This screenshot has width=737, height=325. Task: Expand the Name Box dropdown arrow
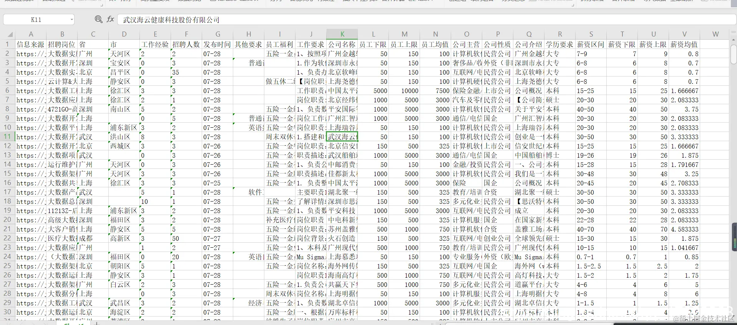71,20
